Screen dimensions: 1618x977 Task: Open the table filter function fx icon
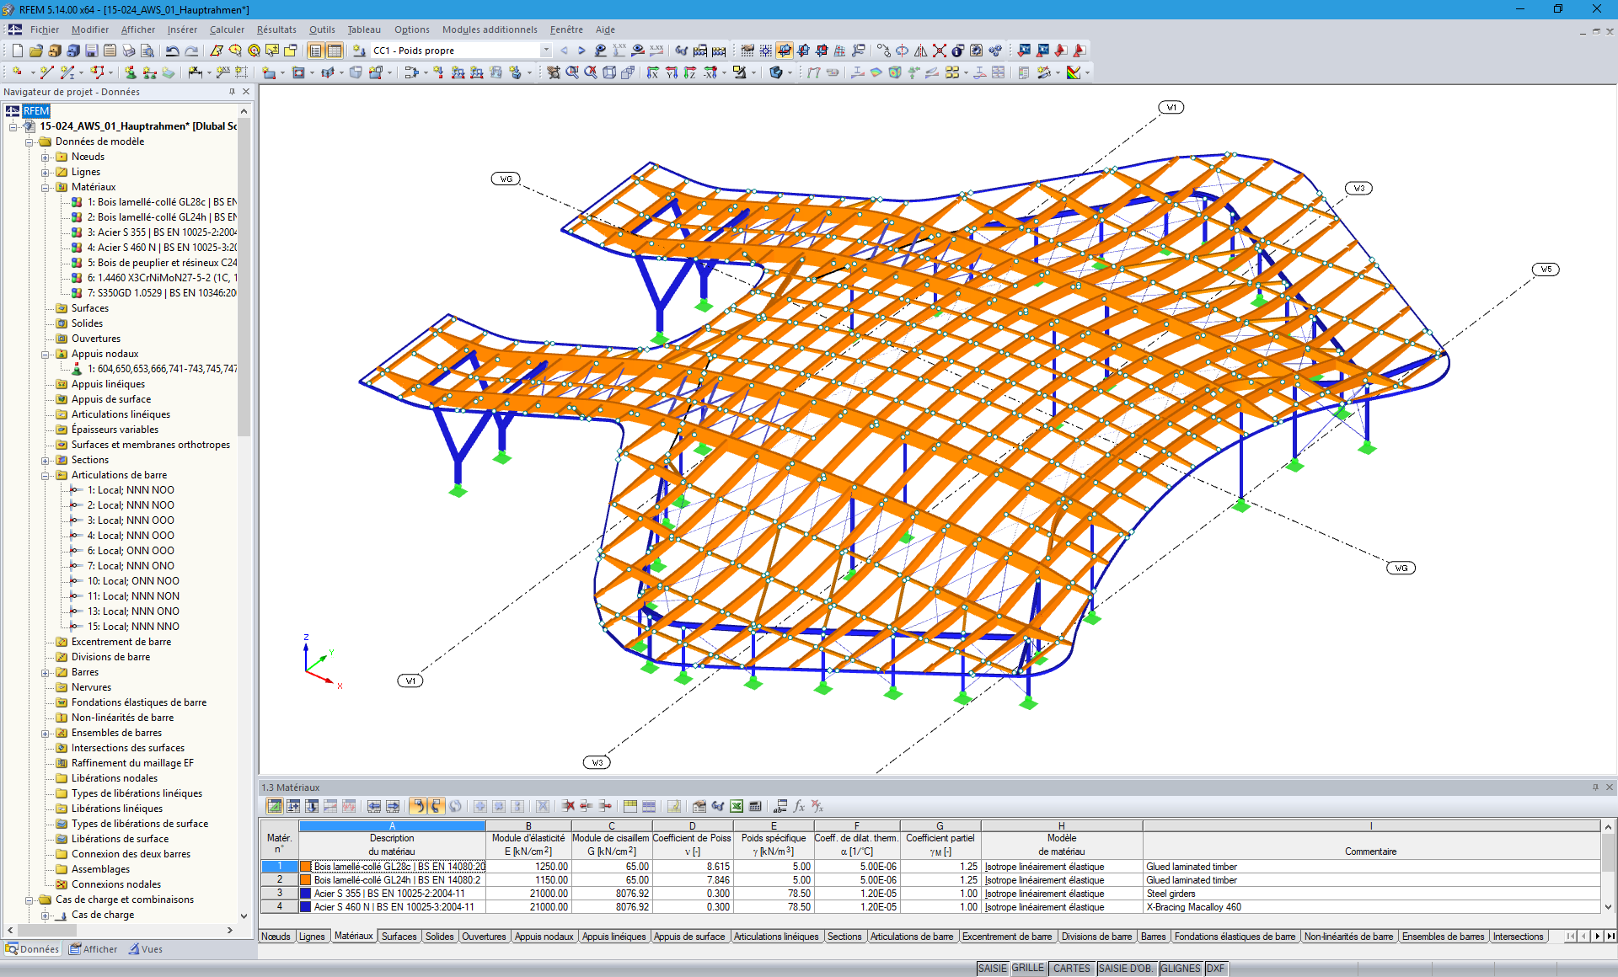pos(799,806)
